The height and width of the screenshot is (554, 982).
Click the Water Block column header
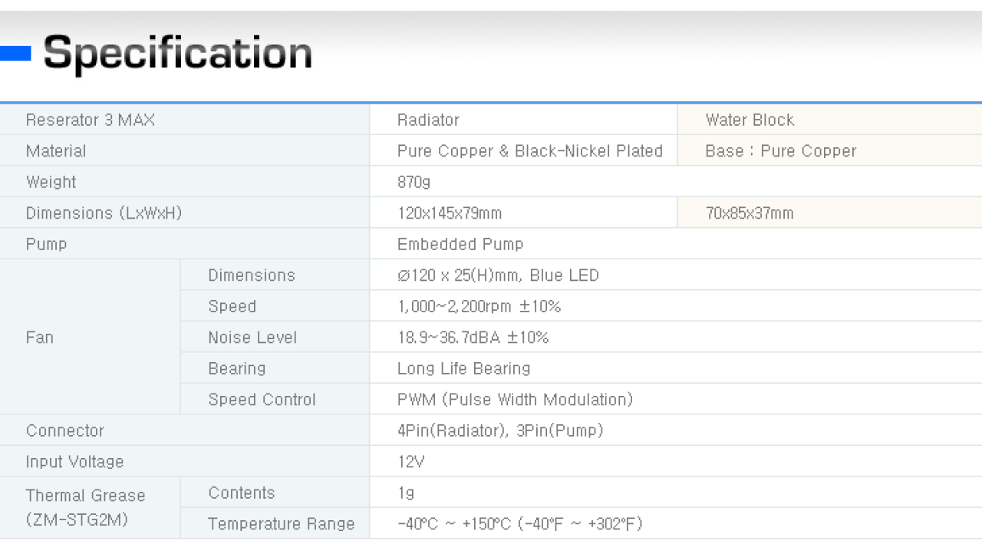[x=750, y=120]
